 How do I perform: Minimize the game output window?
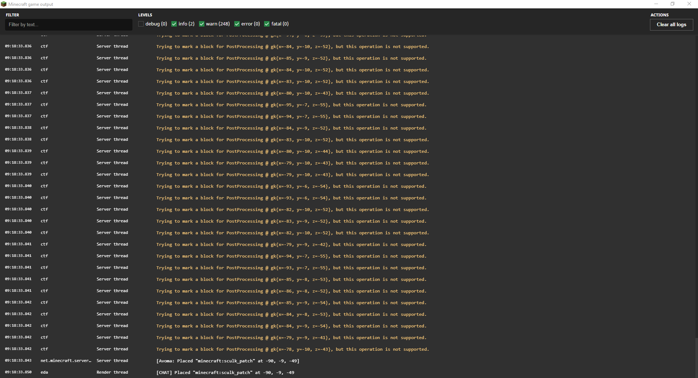pyautogui.click(x=656, y=4)
